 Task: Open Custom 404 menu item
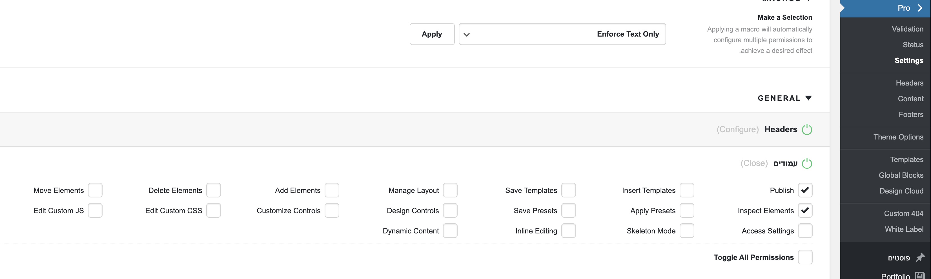[x=903, y=213]
